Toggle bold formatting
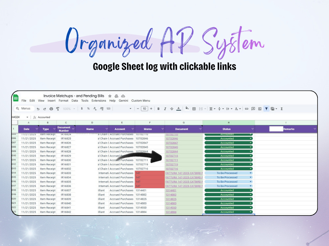This screenshot has width=329, height=246. [159, 109]
